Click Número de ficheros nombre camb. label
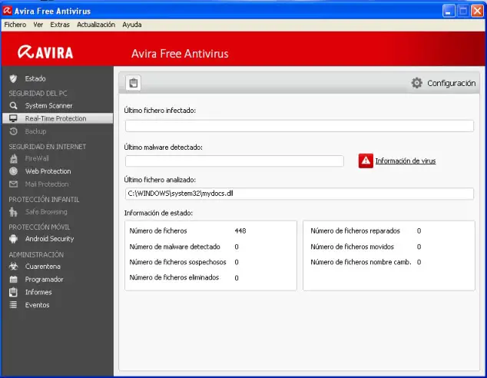 [x=361, y=262]
